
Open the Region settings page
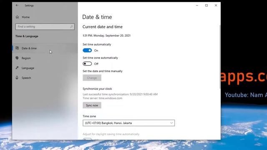(45, 58)
